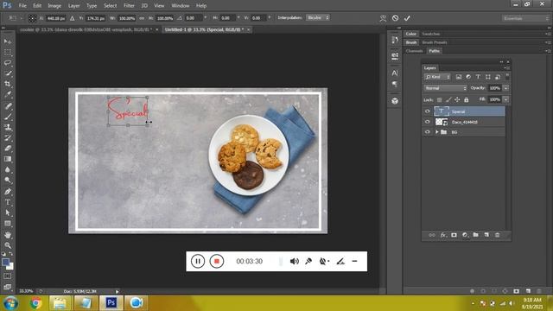Select the Pen tool

[8, 192]
